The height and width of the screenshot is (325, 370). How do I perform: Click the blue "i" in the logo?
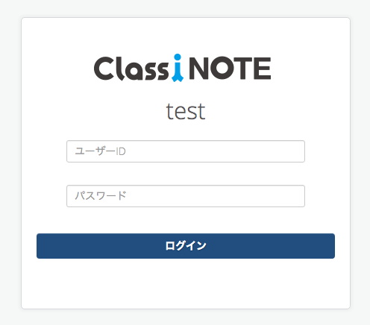[178, 68]
